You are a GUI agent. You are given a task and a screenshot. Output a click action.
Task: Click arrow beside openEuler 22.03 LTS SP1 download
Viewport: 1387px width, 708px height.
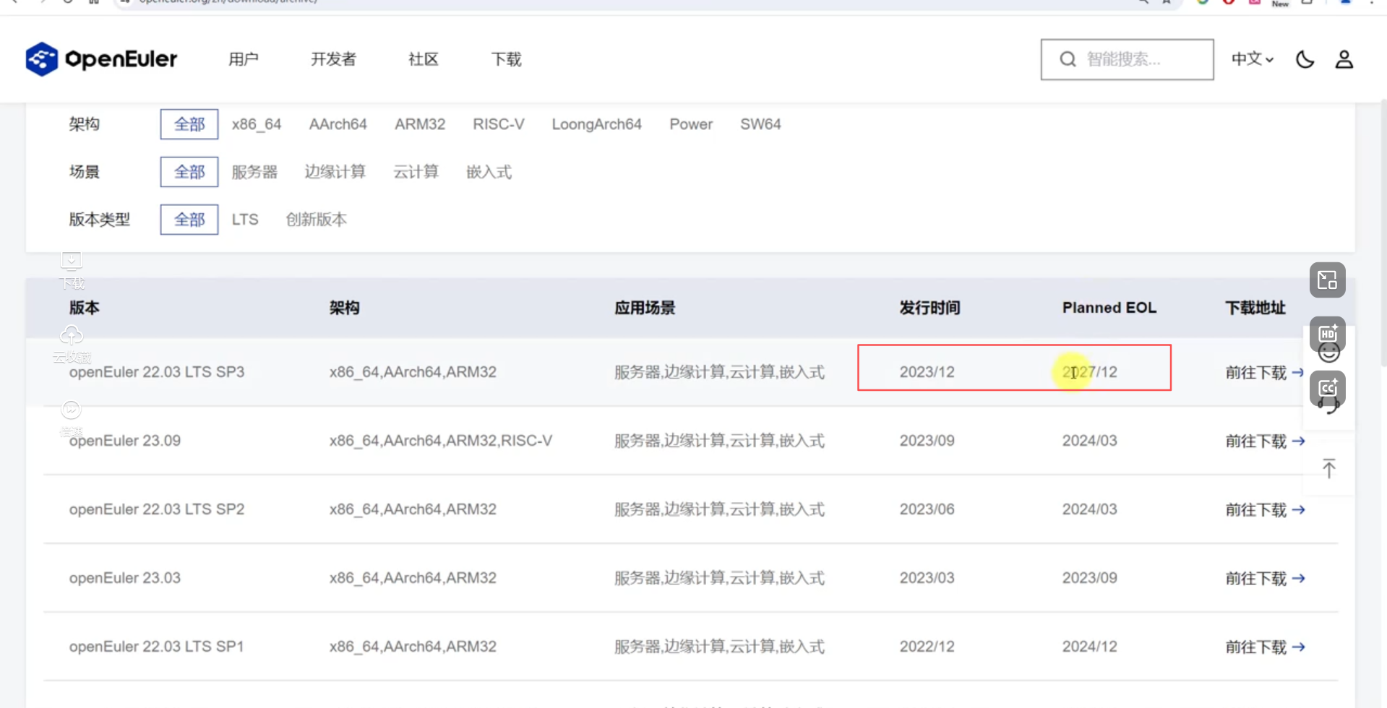pyautogui.click(x=1298, y=647)
